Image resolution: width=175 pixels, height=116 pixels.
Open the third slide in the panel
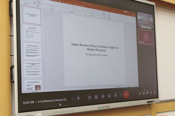[33, 51]
